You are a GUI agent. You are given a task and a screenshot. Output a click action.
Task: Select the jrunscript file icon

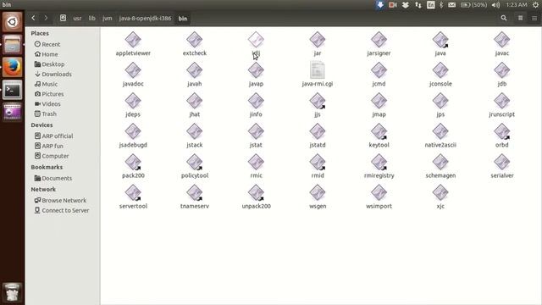(502, 101)
